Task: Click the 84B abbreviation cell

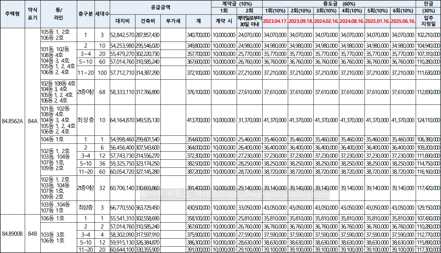Action: click(x=33, y=234)
